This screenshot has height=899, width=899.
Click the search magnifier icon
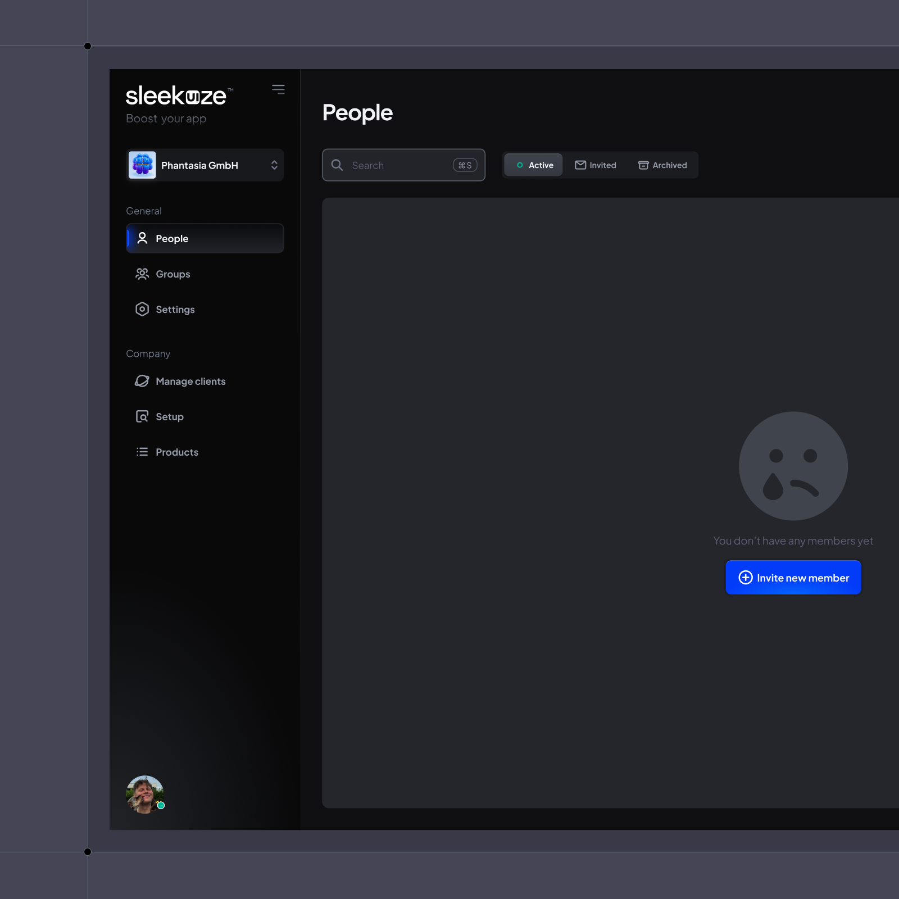(x=337, y=165)
